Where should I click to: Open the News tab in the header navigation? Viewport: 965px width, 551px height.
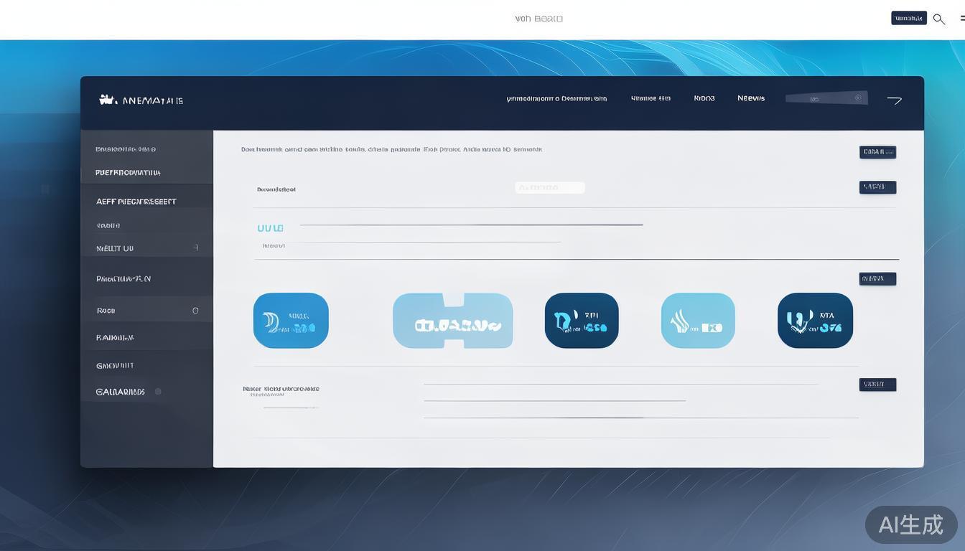pyautogui.click(x=751, y=98)
